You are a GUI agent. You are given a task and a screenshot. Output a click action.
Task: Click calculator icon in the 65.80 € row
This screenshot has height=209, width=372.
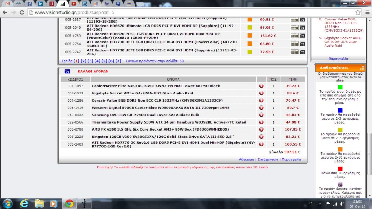coord(294,44)
